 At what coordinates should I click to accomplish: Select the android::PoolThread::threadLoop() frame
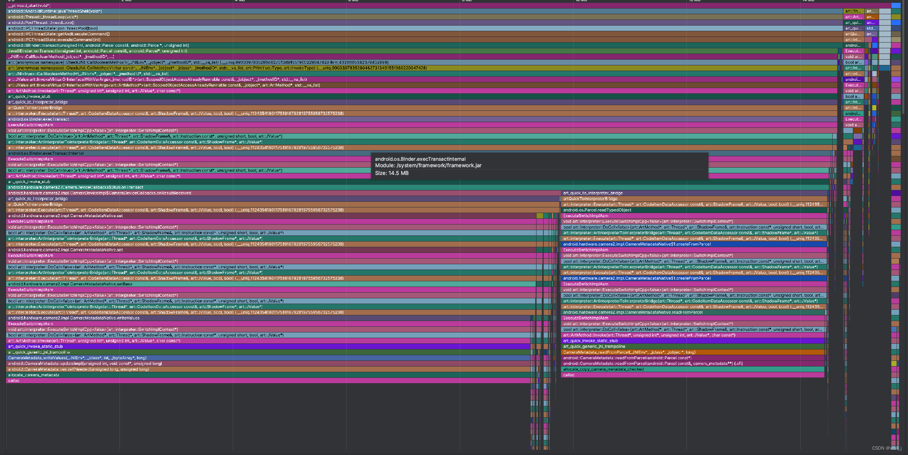click(x=425, y=23)
